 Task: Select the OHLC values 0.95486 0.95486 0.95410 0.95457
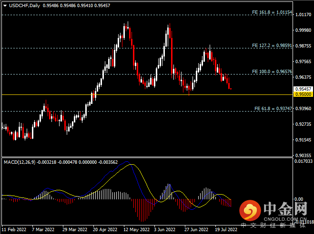pyautogui.click(x=77, y=6)
